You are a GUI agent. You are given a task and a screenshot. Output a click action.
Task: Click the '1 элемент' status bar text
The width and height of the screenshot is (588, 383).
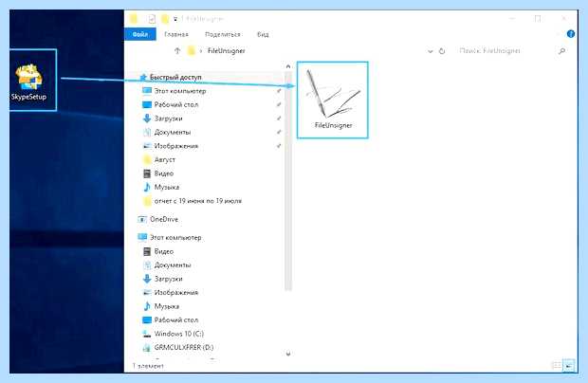pos(148,365)
